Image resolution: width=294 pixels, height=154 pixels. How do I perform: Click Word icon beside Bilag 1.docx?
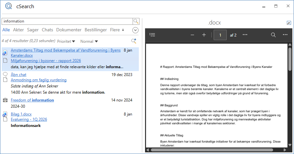(x=5, y=114)
